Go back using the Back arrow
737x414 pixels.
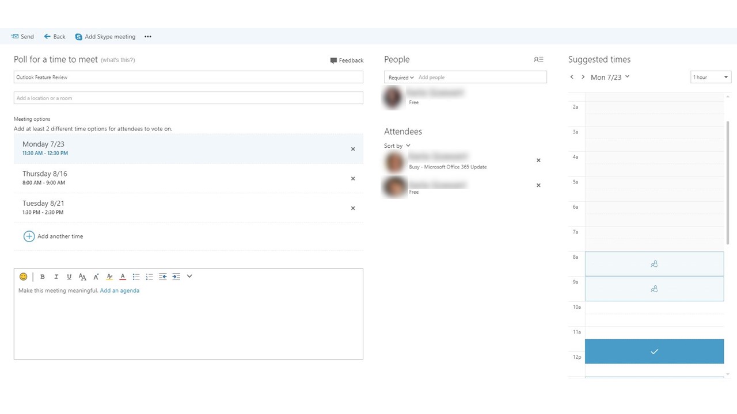tap(48, 36)
